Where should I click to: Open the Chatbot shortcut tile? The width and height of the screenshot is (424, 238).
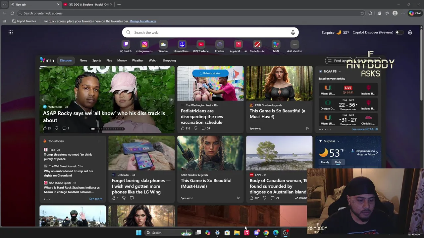click(220, 44)
